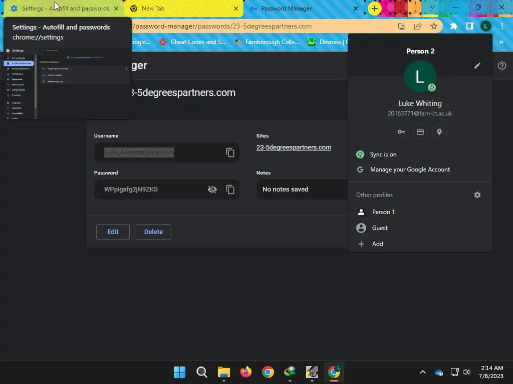Open the tab search dropdown arrow
The width and height of the screenshot is (513, 384).
click(432, 7)
